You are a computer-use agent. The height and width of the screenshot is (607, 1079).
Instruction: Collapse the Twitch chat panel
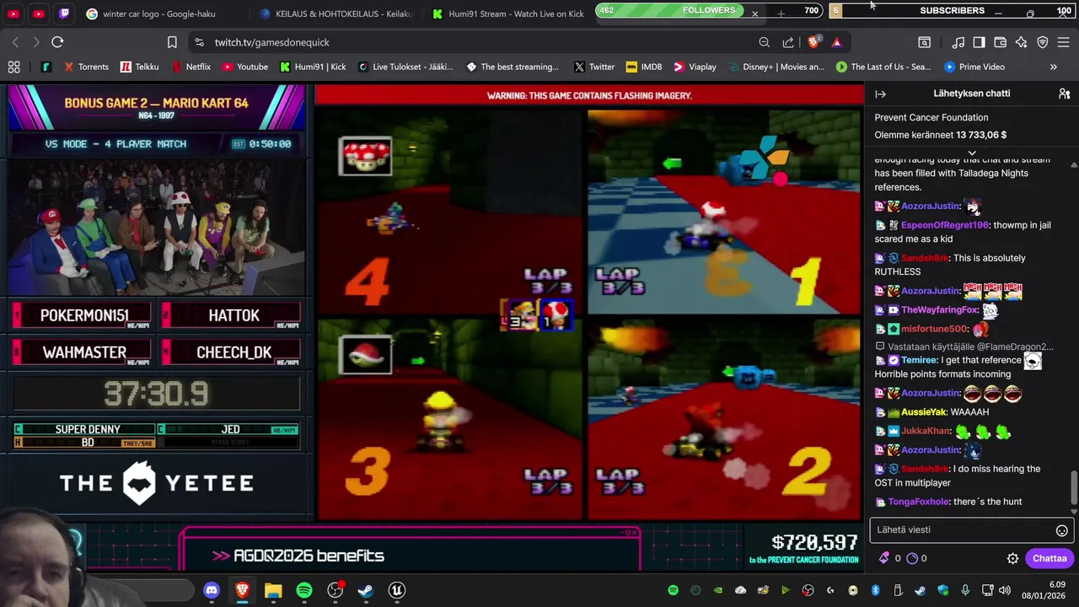880,94
